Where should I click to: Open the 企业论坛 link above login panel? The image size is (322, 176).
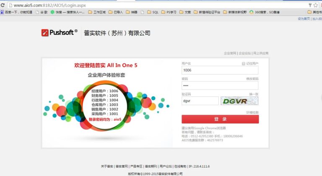point(245,53)
